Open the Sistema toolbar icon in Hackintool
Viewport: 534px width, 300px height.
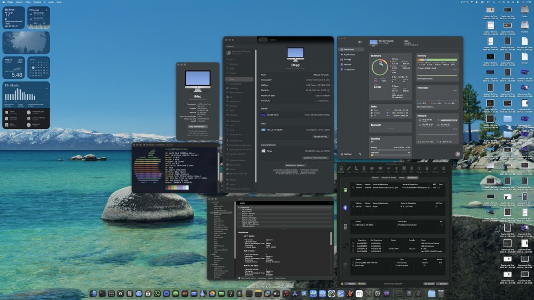click(x=341, y=168)
